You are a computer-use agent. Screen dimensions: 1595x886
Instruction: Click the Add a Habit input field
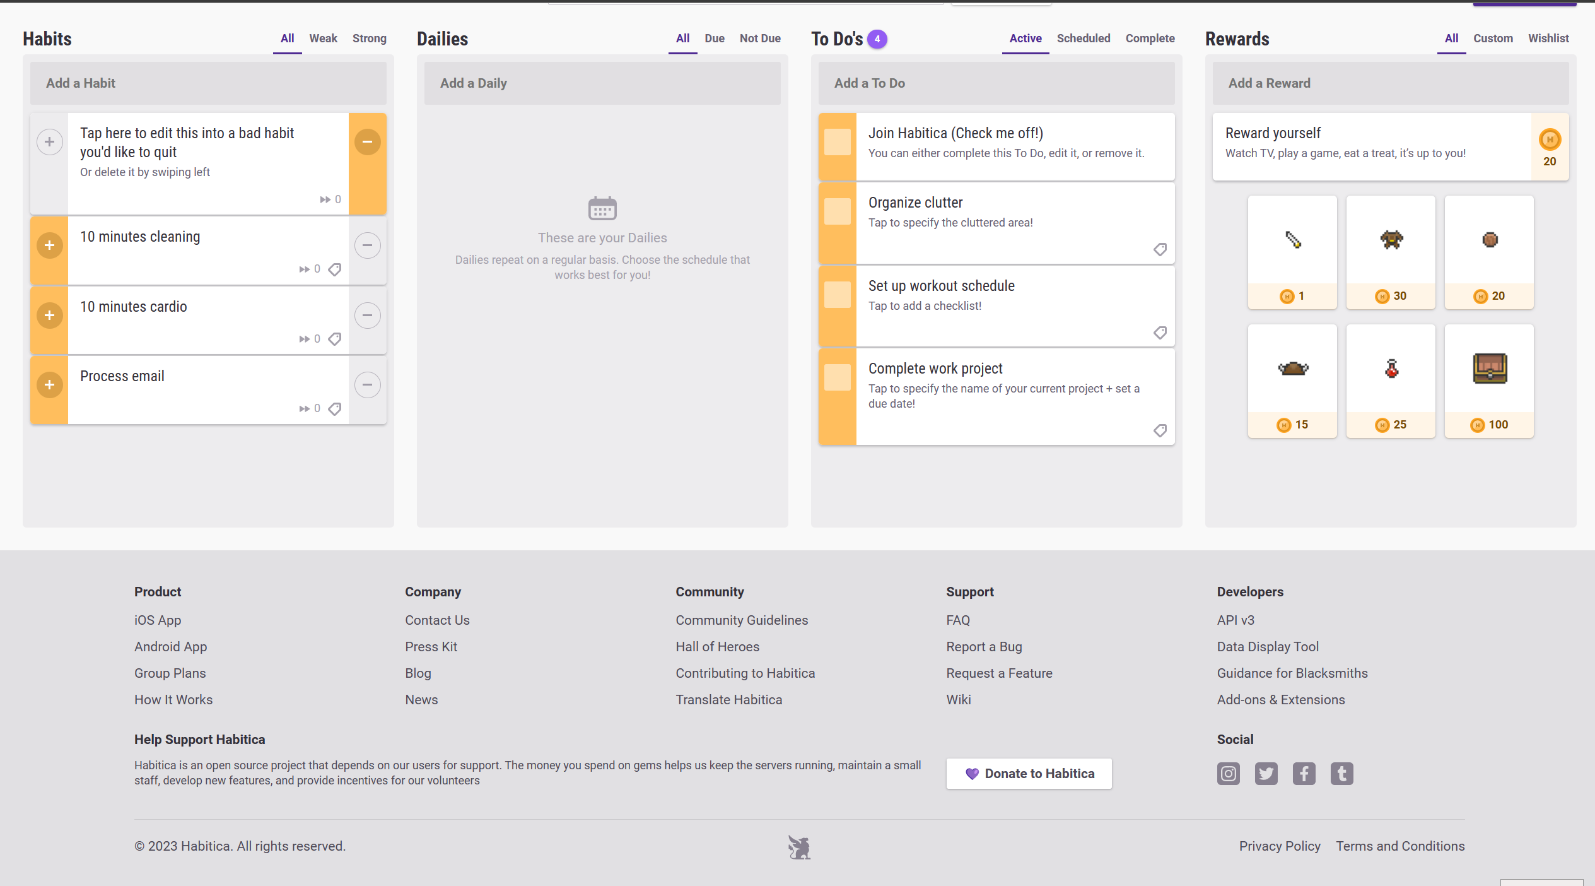click(x=208, y=83)
